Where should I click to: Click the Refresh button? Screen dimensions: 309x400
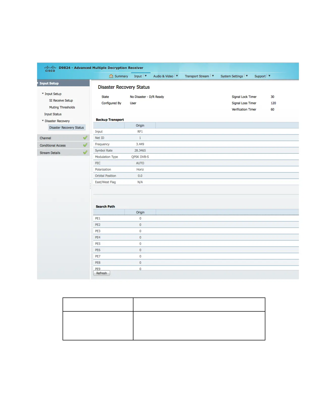point(102,273)
